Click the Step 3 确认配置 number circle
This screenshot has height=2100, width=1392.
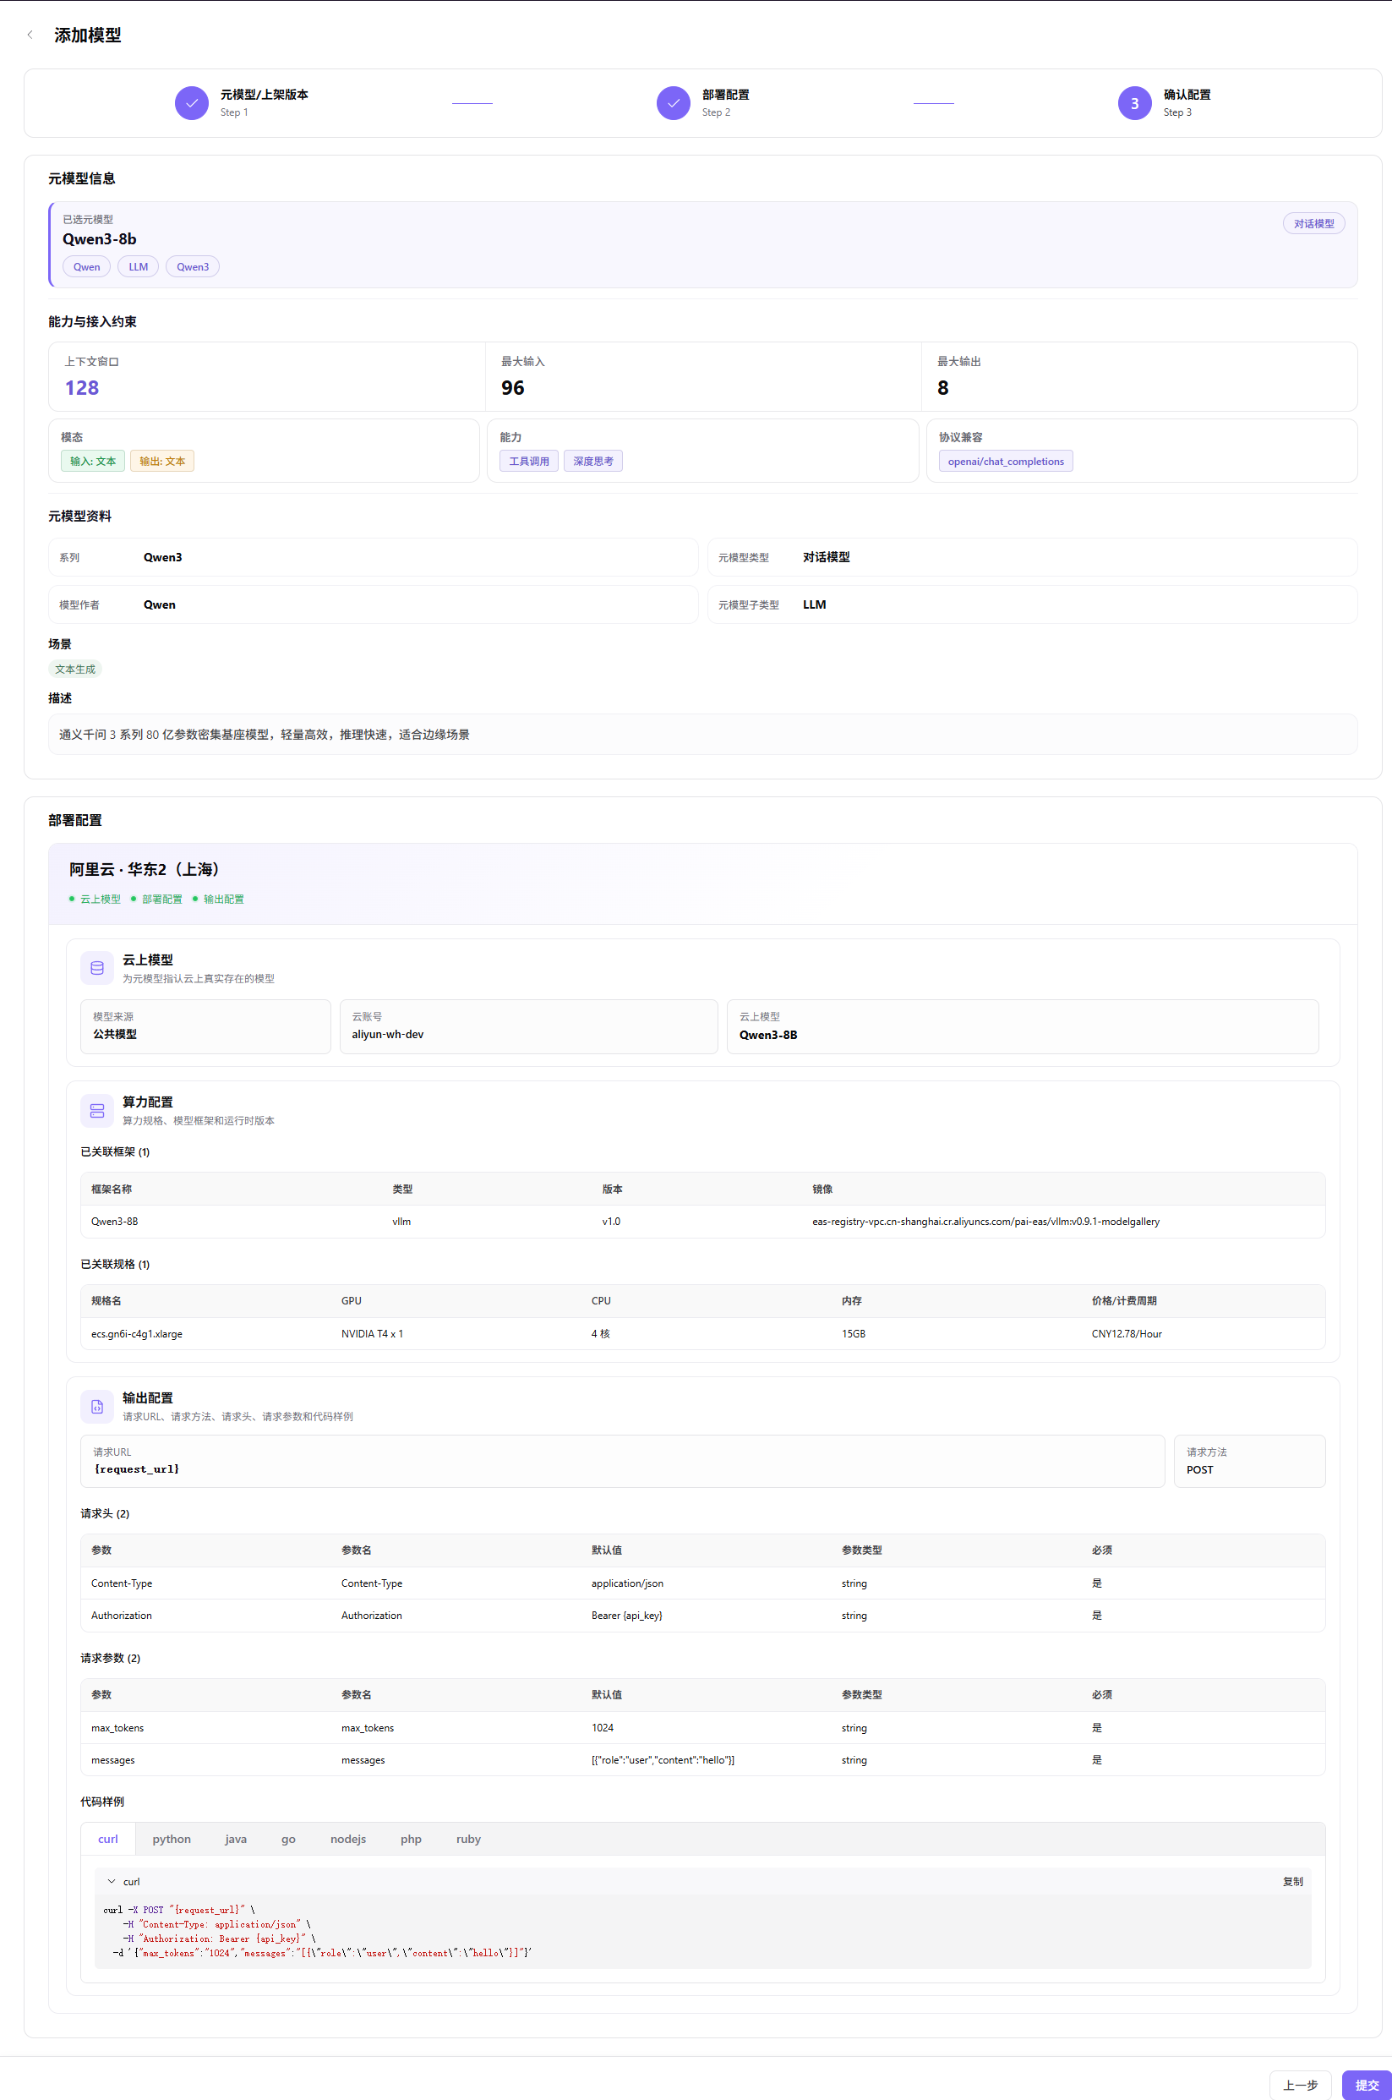[1134, 103]
